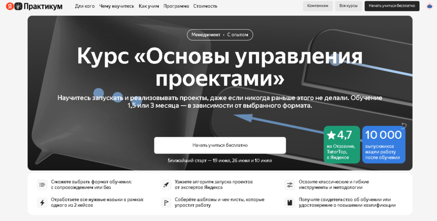
Task: Select the С опытом tag
Action: [237, 35]
